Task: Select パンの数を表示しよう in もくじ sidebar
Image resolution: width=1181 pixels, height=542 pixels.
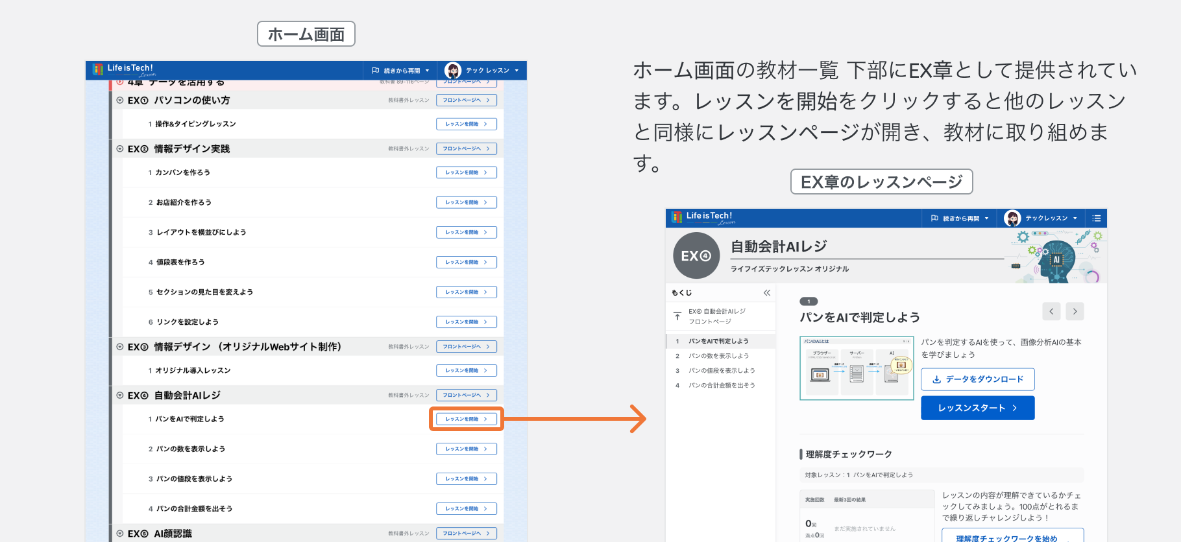Action: coord(721,356)
